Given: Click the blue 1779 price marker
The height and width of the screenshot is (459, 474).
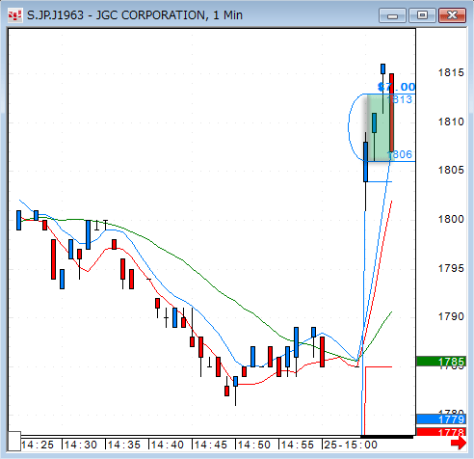Looking at the screenshot, I should 440,419.
